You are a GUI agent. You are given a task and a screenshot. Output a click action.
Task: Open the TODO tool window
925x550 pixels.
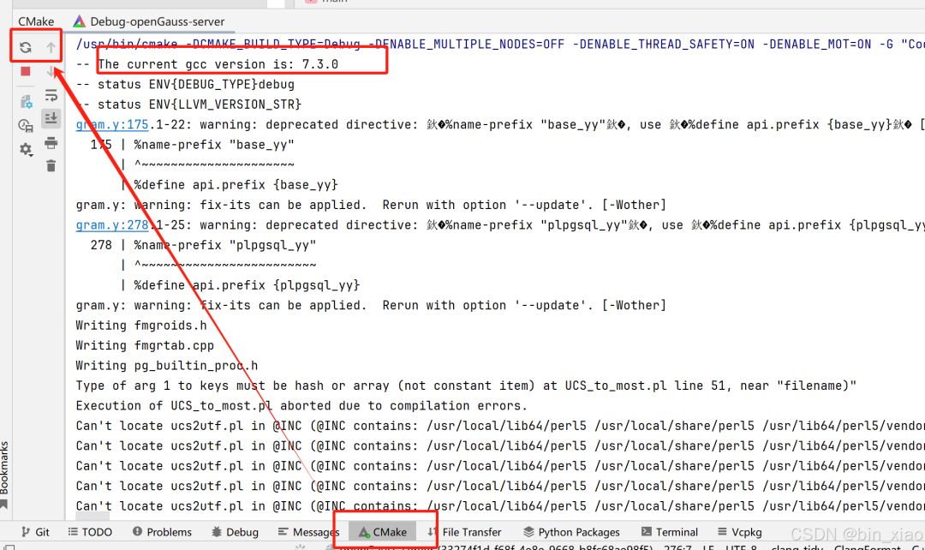(90, 532)
